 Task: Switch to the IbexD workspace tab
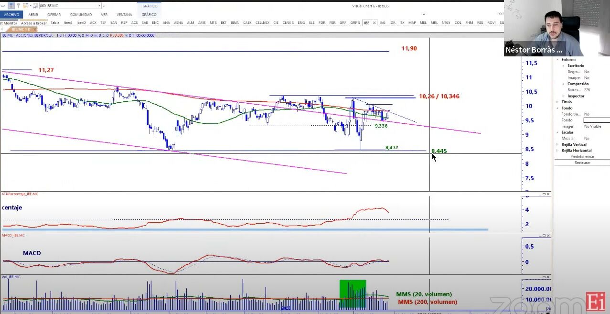coord(81,22)
